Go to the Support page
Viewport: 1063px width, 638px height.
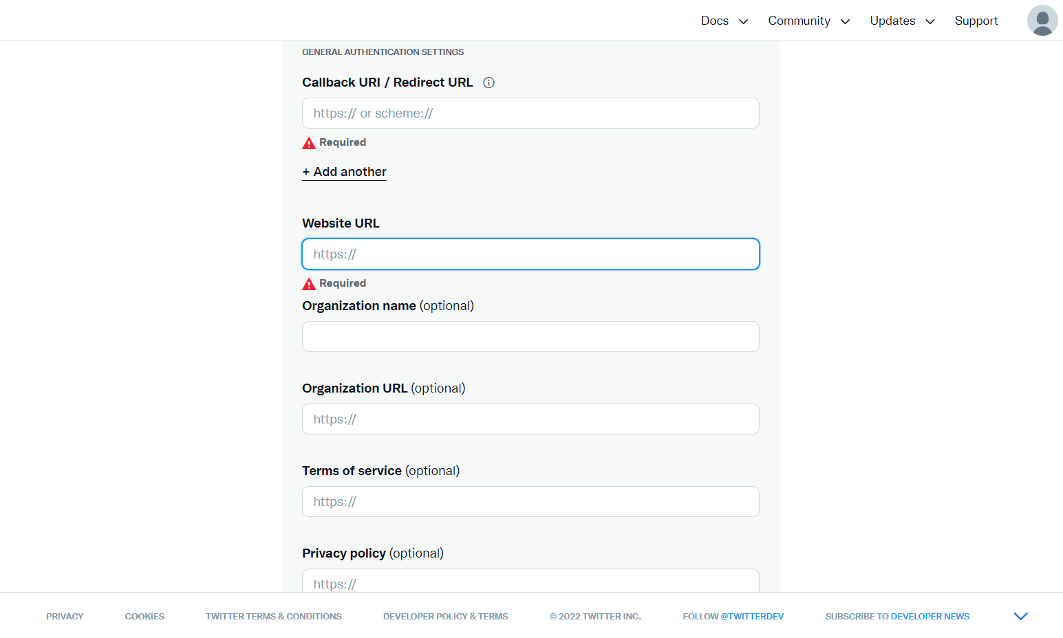click(x=976, y=21)
